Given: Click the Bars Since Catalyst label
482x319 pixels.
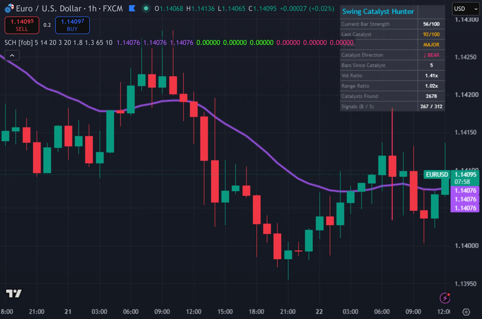Looking at the screenshot, I should (x=363, y=65).
